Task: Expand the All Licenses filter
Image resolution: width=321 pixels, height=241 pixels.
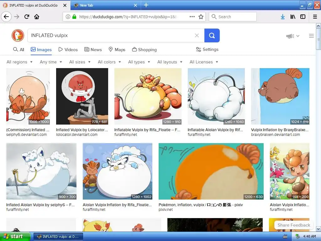Action: point(204,62)
